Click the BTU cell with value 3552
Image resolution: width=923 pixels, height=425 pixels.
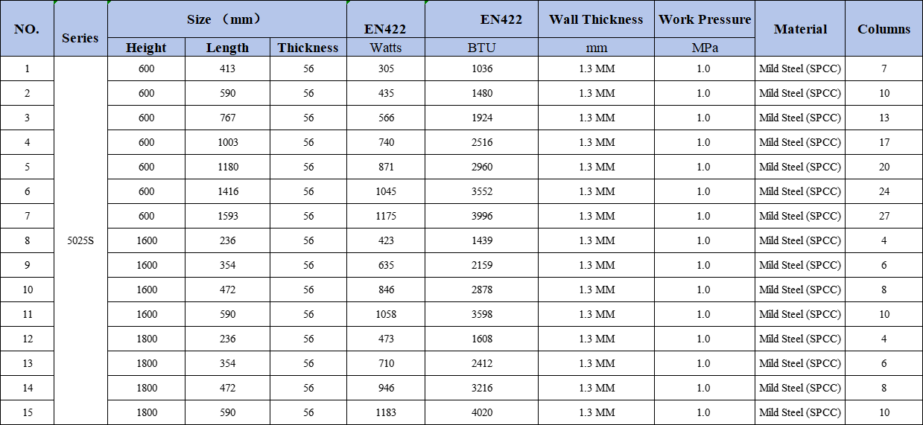[x=482, y=191]
